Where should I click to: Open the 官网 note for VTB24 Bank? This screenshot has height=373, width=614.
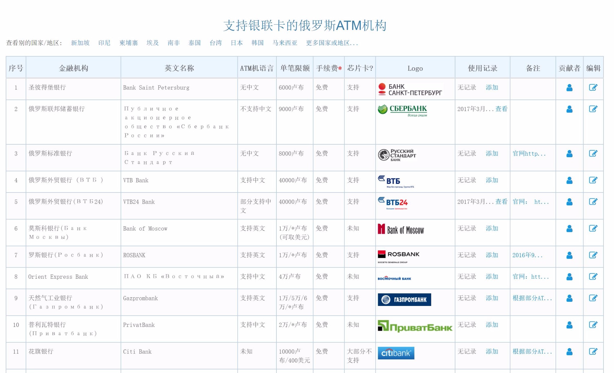click(x=531, y=202)
